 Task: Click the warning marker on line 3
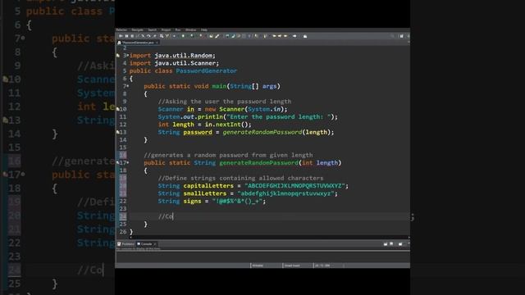pos(118,56)
